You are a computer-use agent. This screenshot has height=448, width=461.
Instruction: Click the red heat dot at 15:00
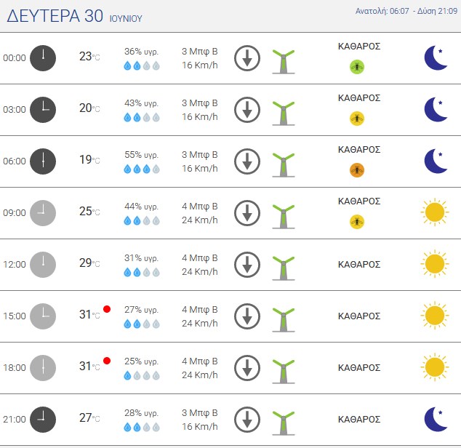(107, 309)
